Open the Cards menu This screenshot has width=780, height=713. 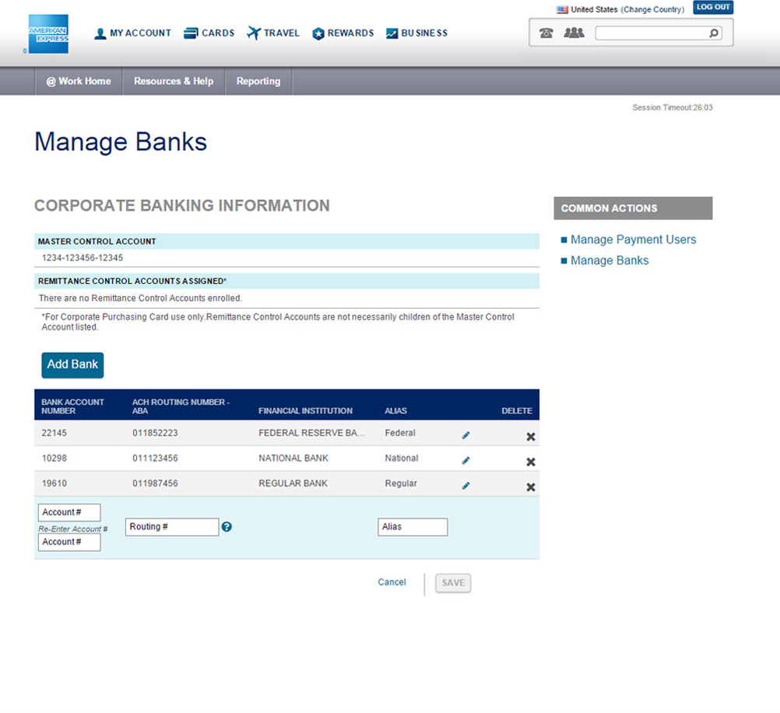209,33
